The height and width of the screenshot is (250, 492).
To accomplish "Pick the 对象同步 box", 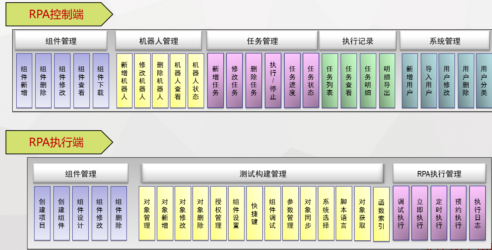I will pos(308,213).
